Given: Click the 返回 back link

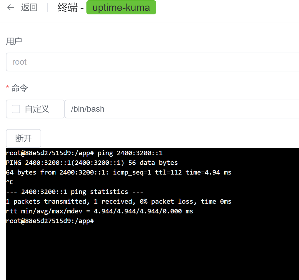Looking at the screenshot, I should click(29, 8).
